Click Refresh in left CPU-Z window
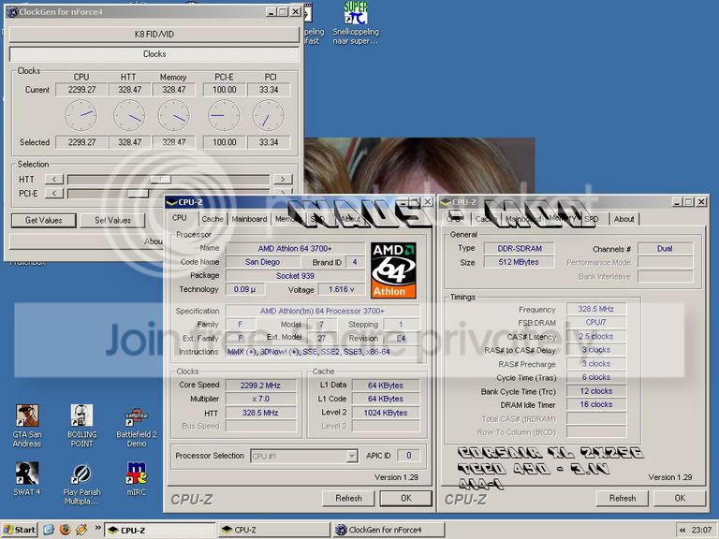 [x=348, y=498]
